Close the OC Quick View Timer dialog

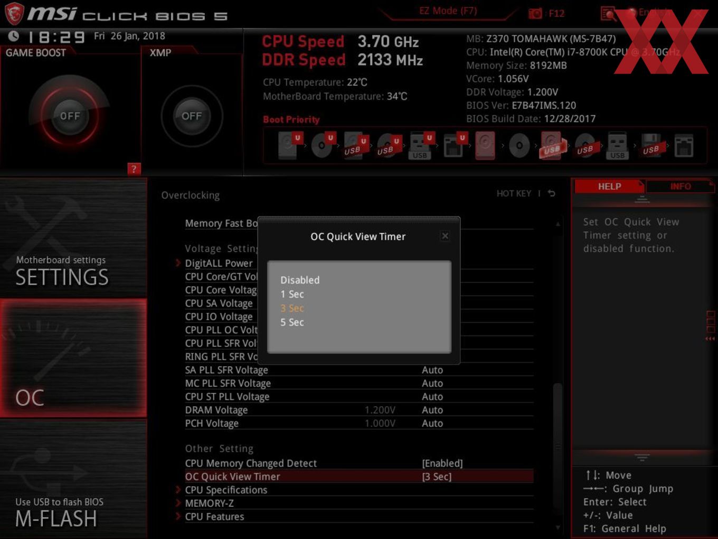[x=445, y=236]
